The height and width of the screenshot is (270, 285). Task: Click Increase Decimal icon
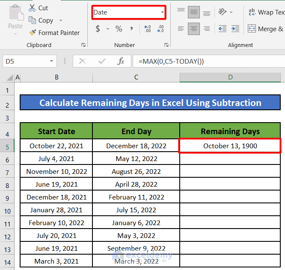[x=148, y=29]
